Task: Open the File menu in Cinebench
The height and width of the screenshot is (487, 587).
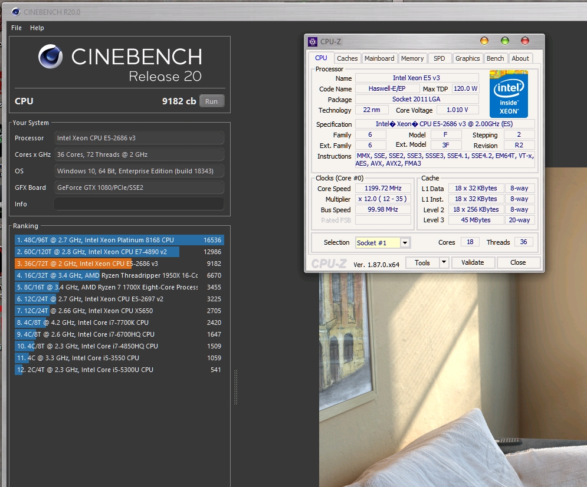Action: pos(17,28)
